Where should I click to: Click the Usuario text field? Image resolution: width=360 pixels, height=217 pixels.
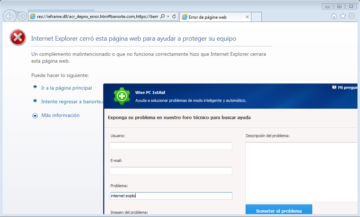(171, 146)
